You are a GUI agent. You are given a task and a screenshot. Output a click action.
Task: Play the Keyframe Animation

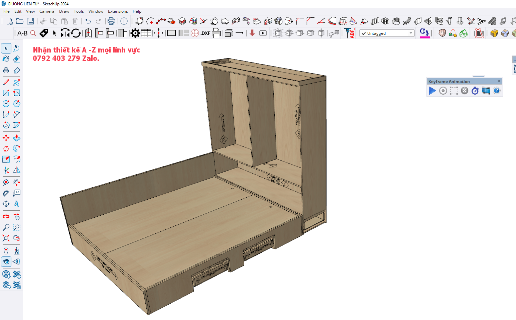[432, 91]
